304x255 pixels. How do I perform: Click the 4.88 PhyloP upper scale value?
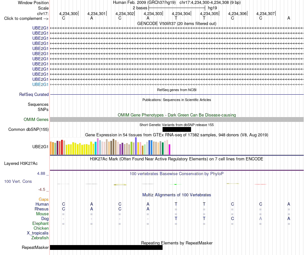(x=41, y=174)
